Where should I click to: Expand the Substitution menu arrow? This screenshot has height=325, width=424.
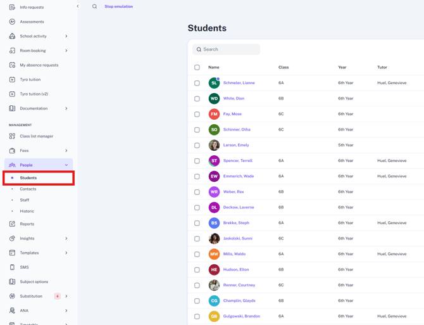click(x=66, y=296)
